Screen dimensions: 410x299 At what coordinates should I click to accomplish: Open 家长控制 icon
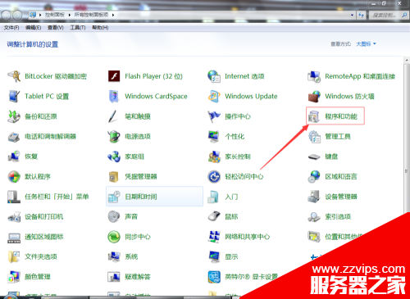tap(214, 156)
